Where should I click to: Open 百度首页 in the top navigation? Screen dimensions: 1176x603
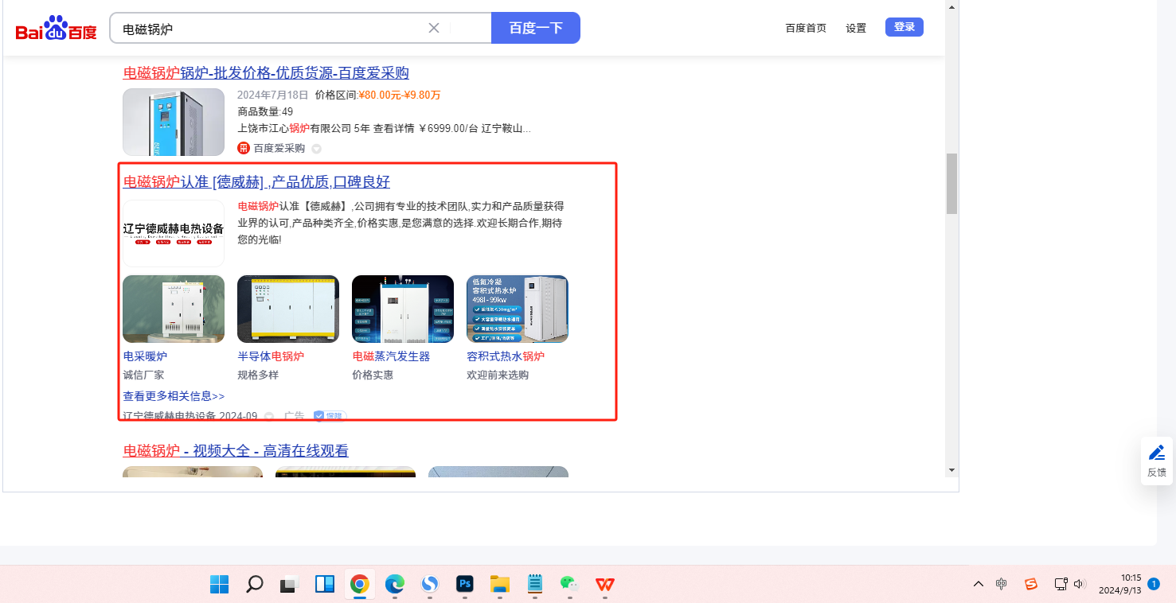point(806,28)
